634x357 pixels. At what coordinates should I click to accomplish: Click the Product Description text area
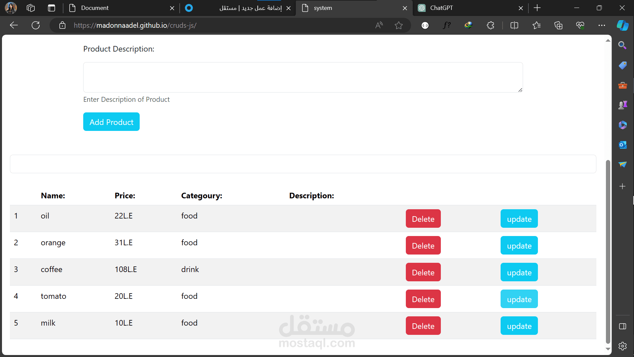tap(303, 77)
